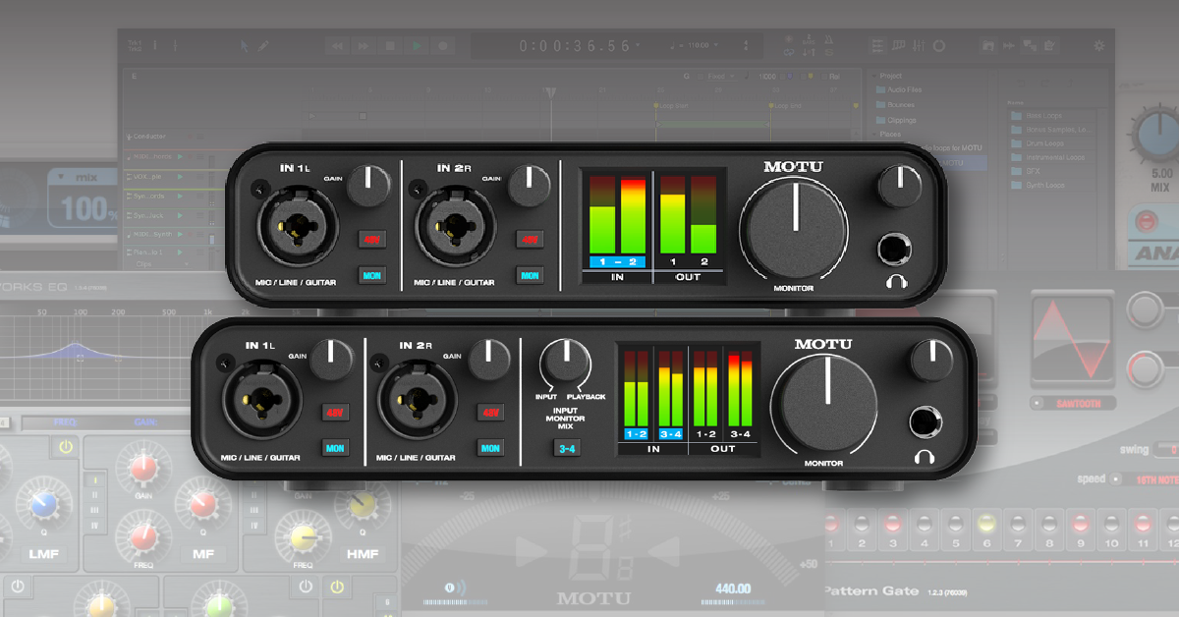Toggle 48V phantom power on upper IN 1L

[x=371, y=238]
